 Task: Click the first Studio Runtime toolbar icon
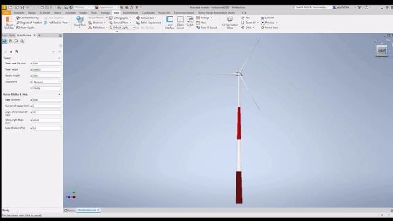tap(5, 41)
